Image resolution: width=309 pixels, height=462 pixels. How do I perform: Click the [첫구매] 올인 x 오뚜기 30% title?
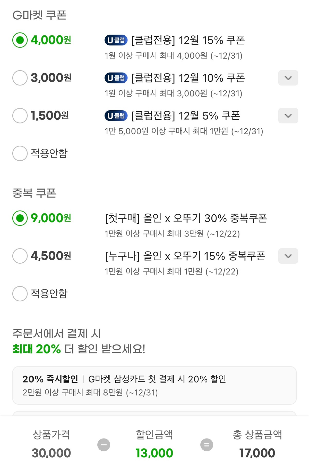click(186, 218)
